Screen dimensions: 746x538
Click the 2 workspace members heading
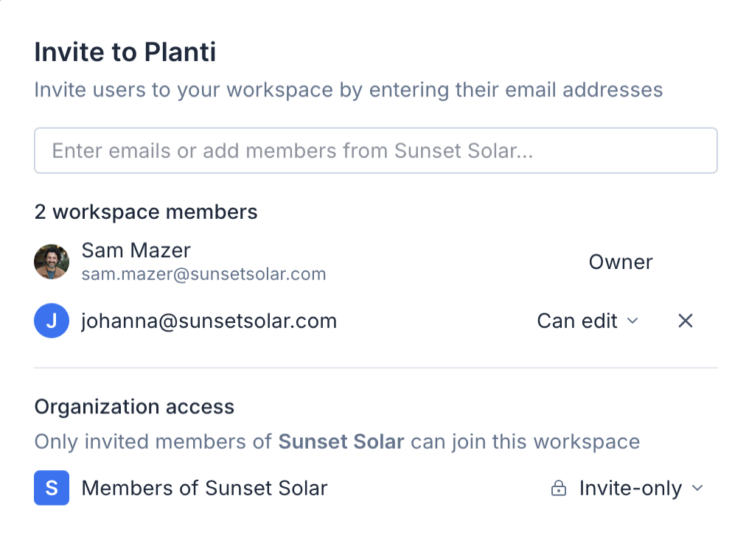(x=146, y=212)
